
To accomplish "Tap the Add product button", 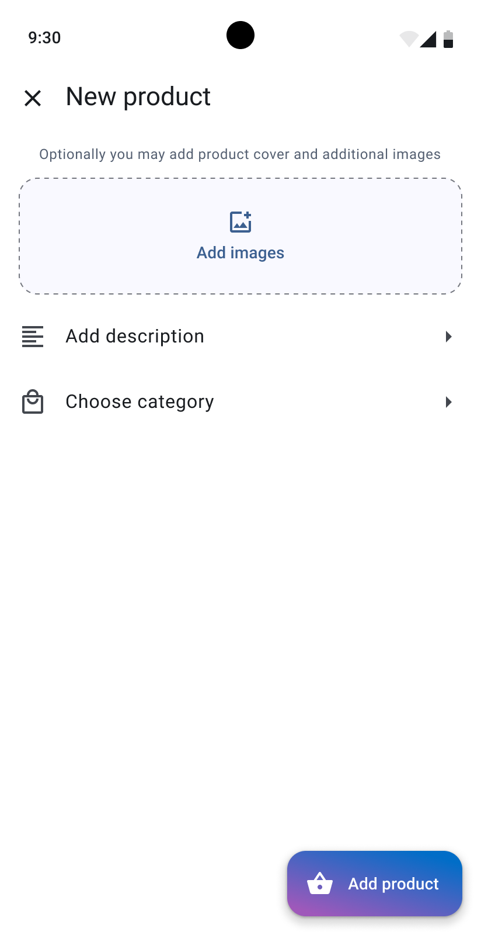I will point(375,884).
